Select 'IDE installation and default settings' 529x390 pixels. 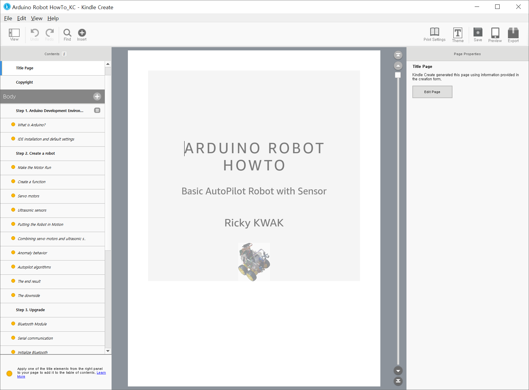tap(53, 139)
